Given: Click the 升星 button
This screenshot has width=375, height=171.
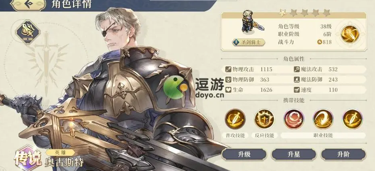Looking at the screenshot, I should click(x=294, y=155).
